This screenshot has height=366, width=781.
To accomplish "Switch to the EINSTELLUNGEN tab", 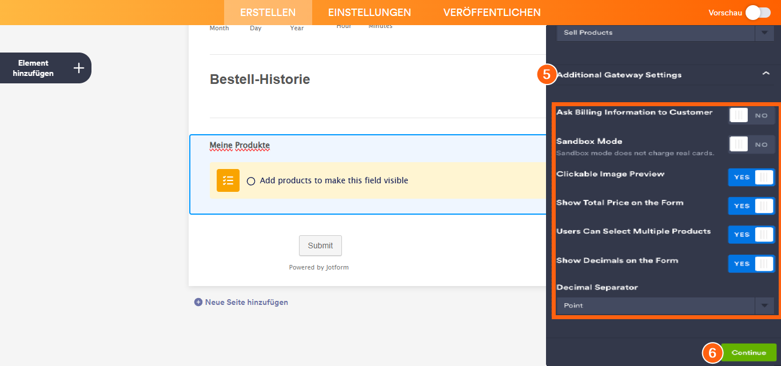I will [x=369, y=12].
